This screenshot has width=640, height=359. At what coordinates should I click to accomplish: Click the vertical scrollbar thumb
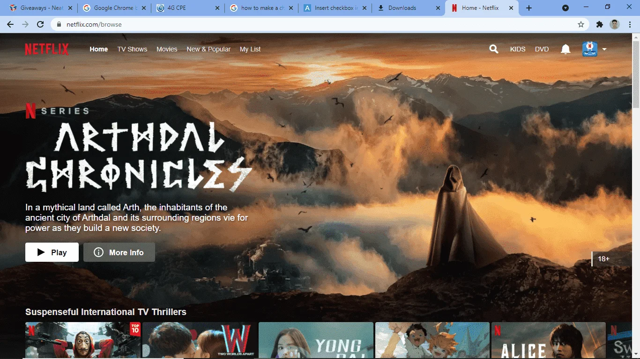[636, 75]
